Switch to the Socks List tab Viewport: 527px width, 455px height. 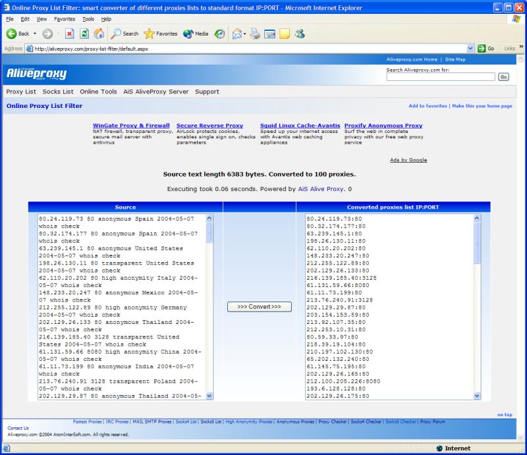click(58, 92)
